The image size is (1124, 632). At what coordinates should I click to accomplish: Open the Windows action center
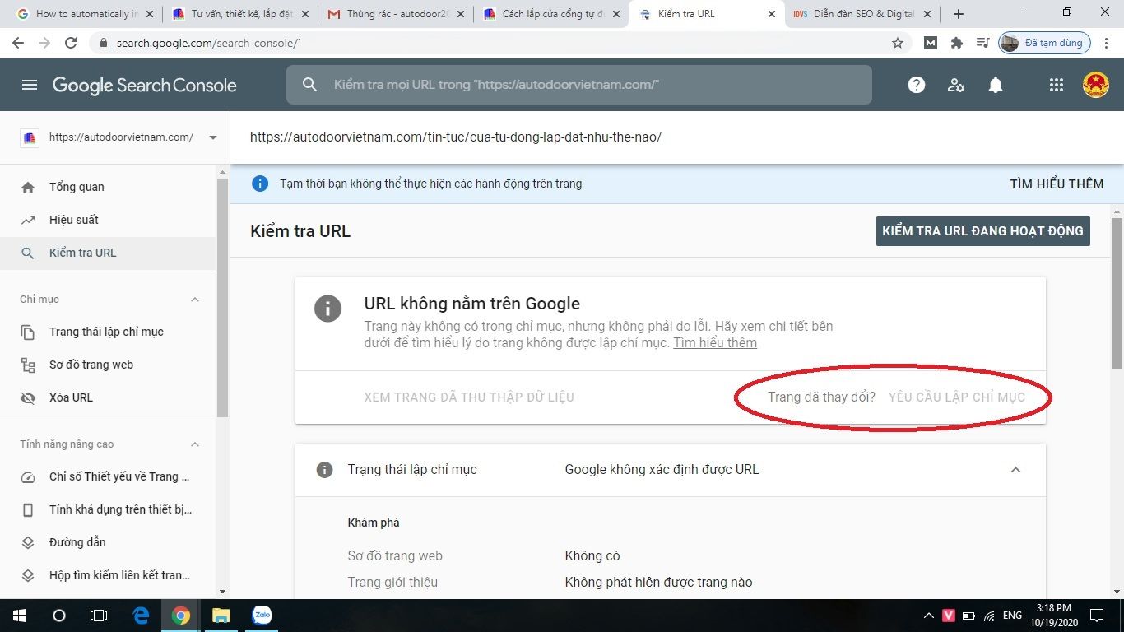coord(1096,616)
